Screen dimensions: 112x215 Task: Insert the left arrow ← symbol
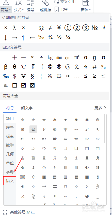coord(32,37)
